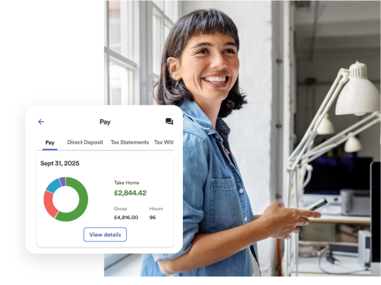Viewport: 381px width, 285px height.
Task: Click the hours value 96
Action: 152,217
